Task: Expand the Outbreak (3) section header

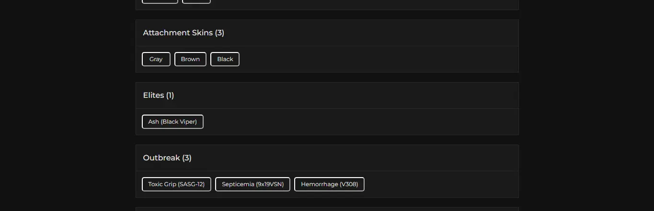Action: tap(167, 158)
